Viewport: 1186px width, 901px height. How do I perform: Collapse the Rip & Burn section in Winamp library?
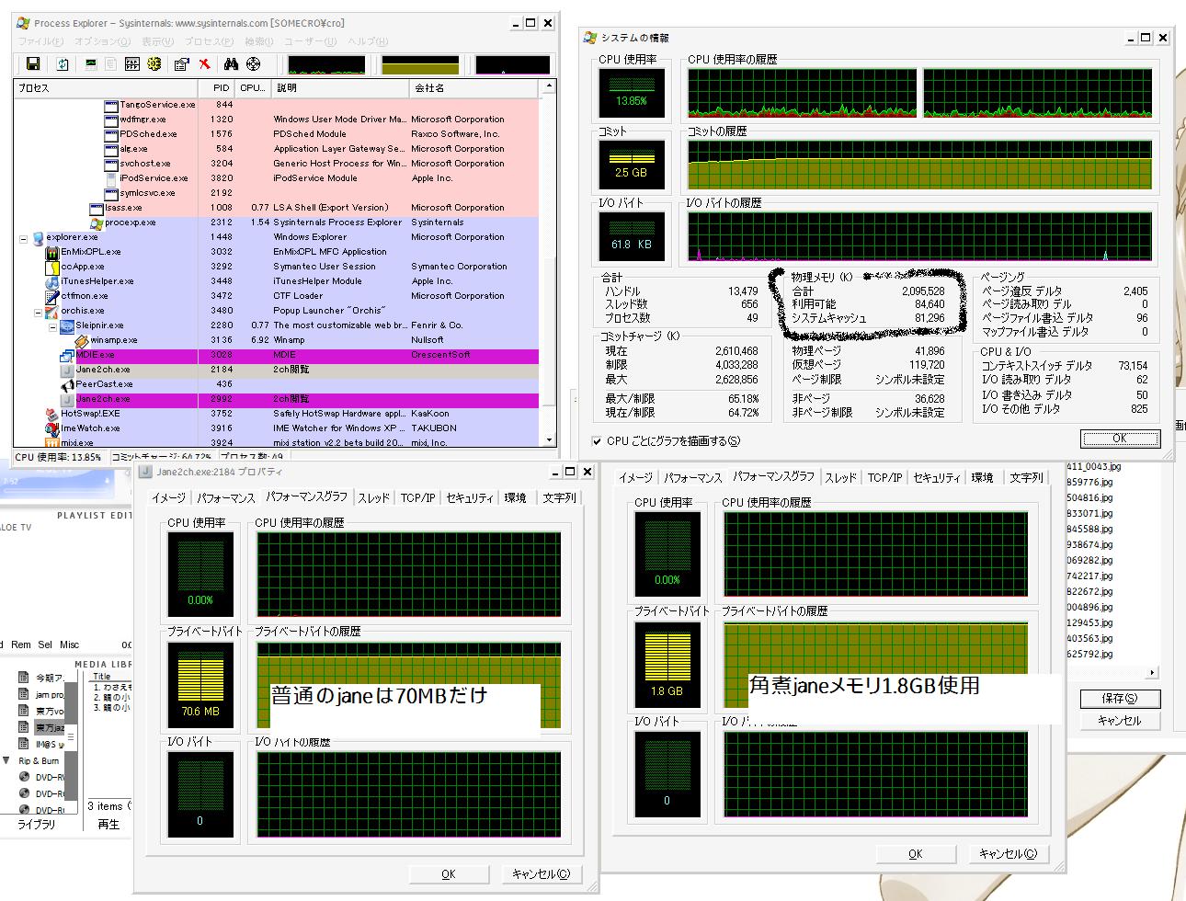coord(8,761)
